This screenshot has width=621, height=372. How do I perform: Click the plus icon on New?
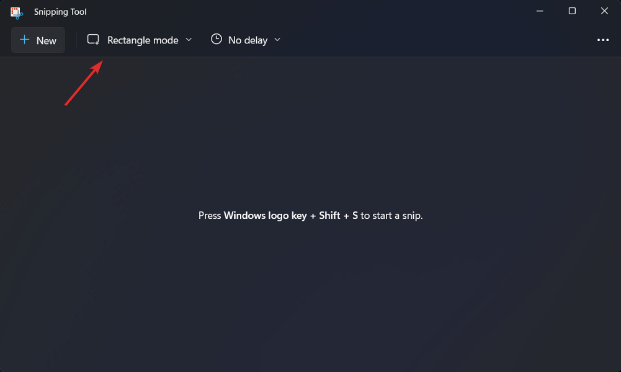pos(25,40)
